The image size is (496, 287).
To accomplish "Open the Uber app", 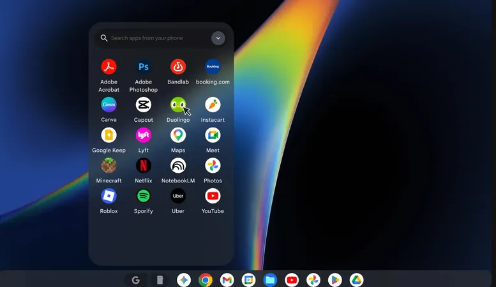I will point(178,196).
